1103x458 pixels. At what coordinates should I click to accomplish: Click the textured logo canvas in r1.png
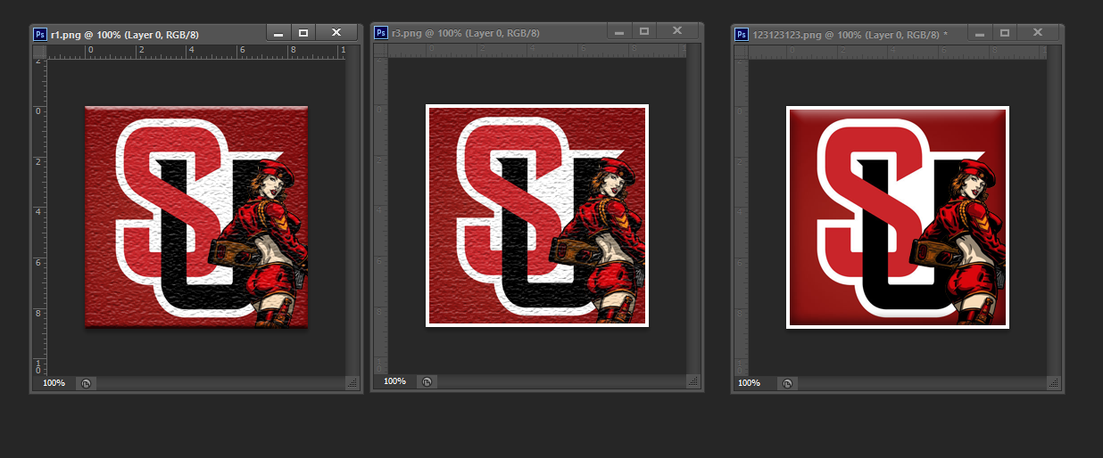click(x=196, y=217)
